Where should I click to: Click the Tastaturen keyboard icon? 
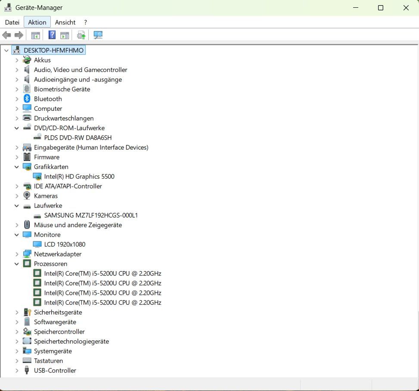tap(27, 360)
